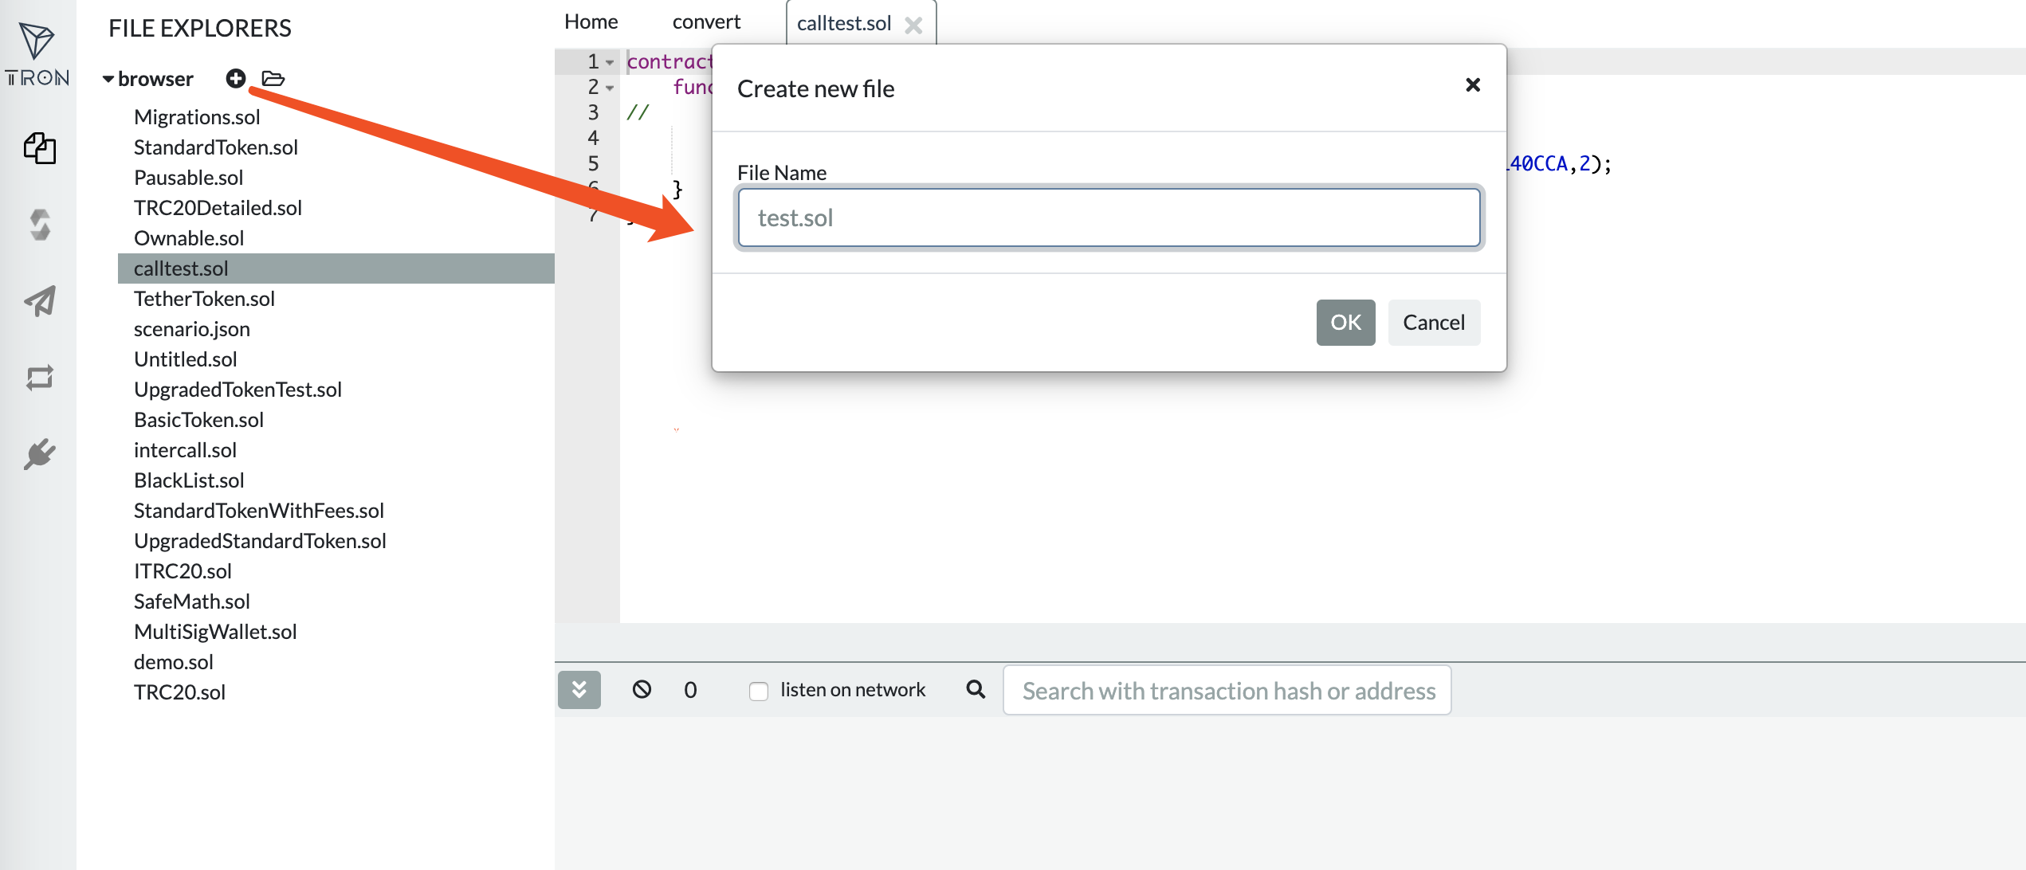Open TetherToken.sol in file list

click(x=204, y=299)
